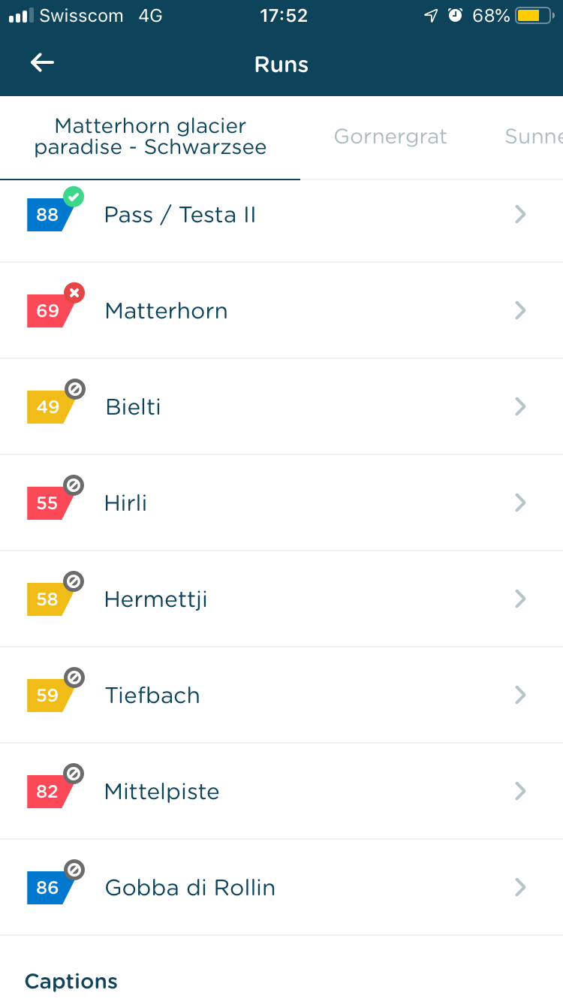Image resolution: width=563 pixels, height=1002 pixels.
Task: Open Tiefbach details via chevron
Action: pyautogui.click(x=520, y=696)
